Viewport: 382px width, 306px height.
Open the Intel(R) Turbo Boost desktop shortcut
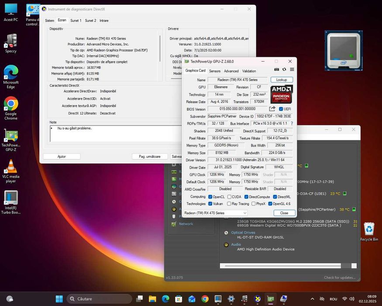[11, 202]
